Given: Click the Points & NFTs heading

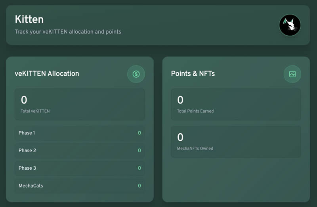Looking at the screenshot, I should (x=193, y=74).
